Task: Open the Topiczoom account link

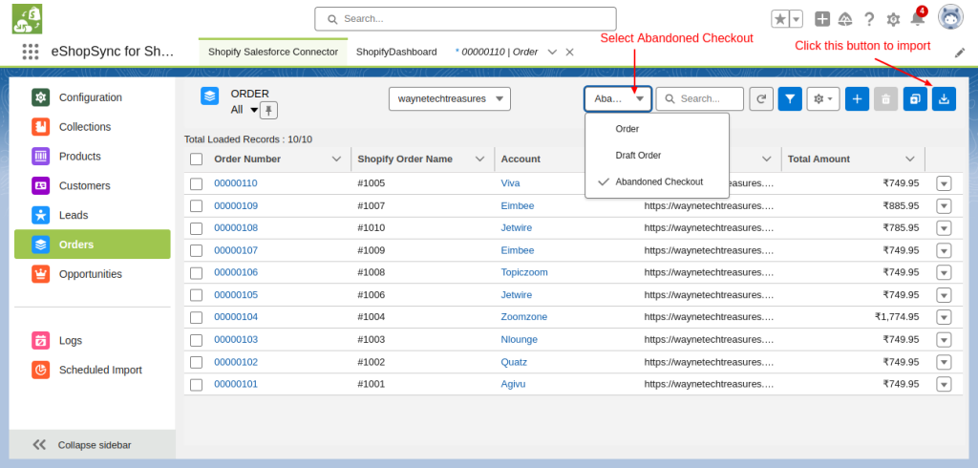Action: (524, 273)
